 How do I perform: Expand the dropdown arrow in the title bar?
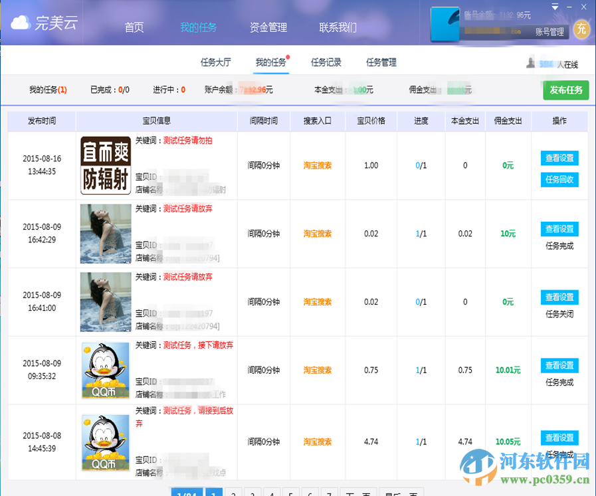point(553,5)
